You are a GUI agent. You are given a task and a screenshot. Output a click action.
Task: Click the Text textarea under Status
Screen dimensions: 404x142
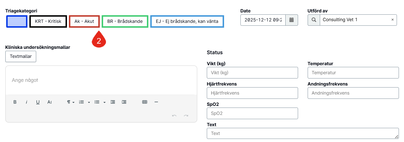tap(303, 133)
